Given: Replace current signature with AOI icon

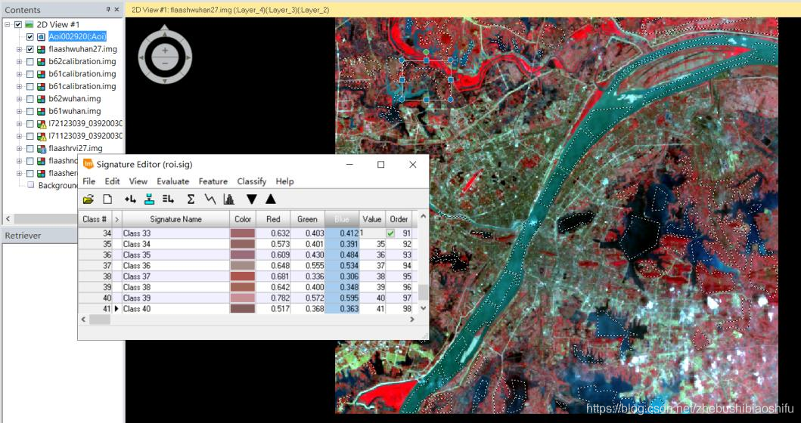Looking at the screenshot, I should pyautogui.click(x=149, y=199).
